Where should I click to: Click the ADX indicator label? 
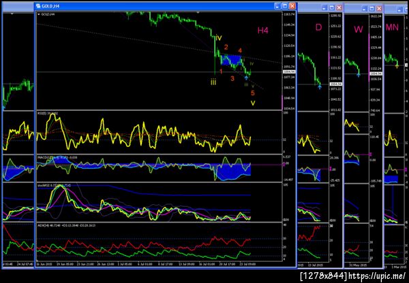(x=67, y=225)
